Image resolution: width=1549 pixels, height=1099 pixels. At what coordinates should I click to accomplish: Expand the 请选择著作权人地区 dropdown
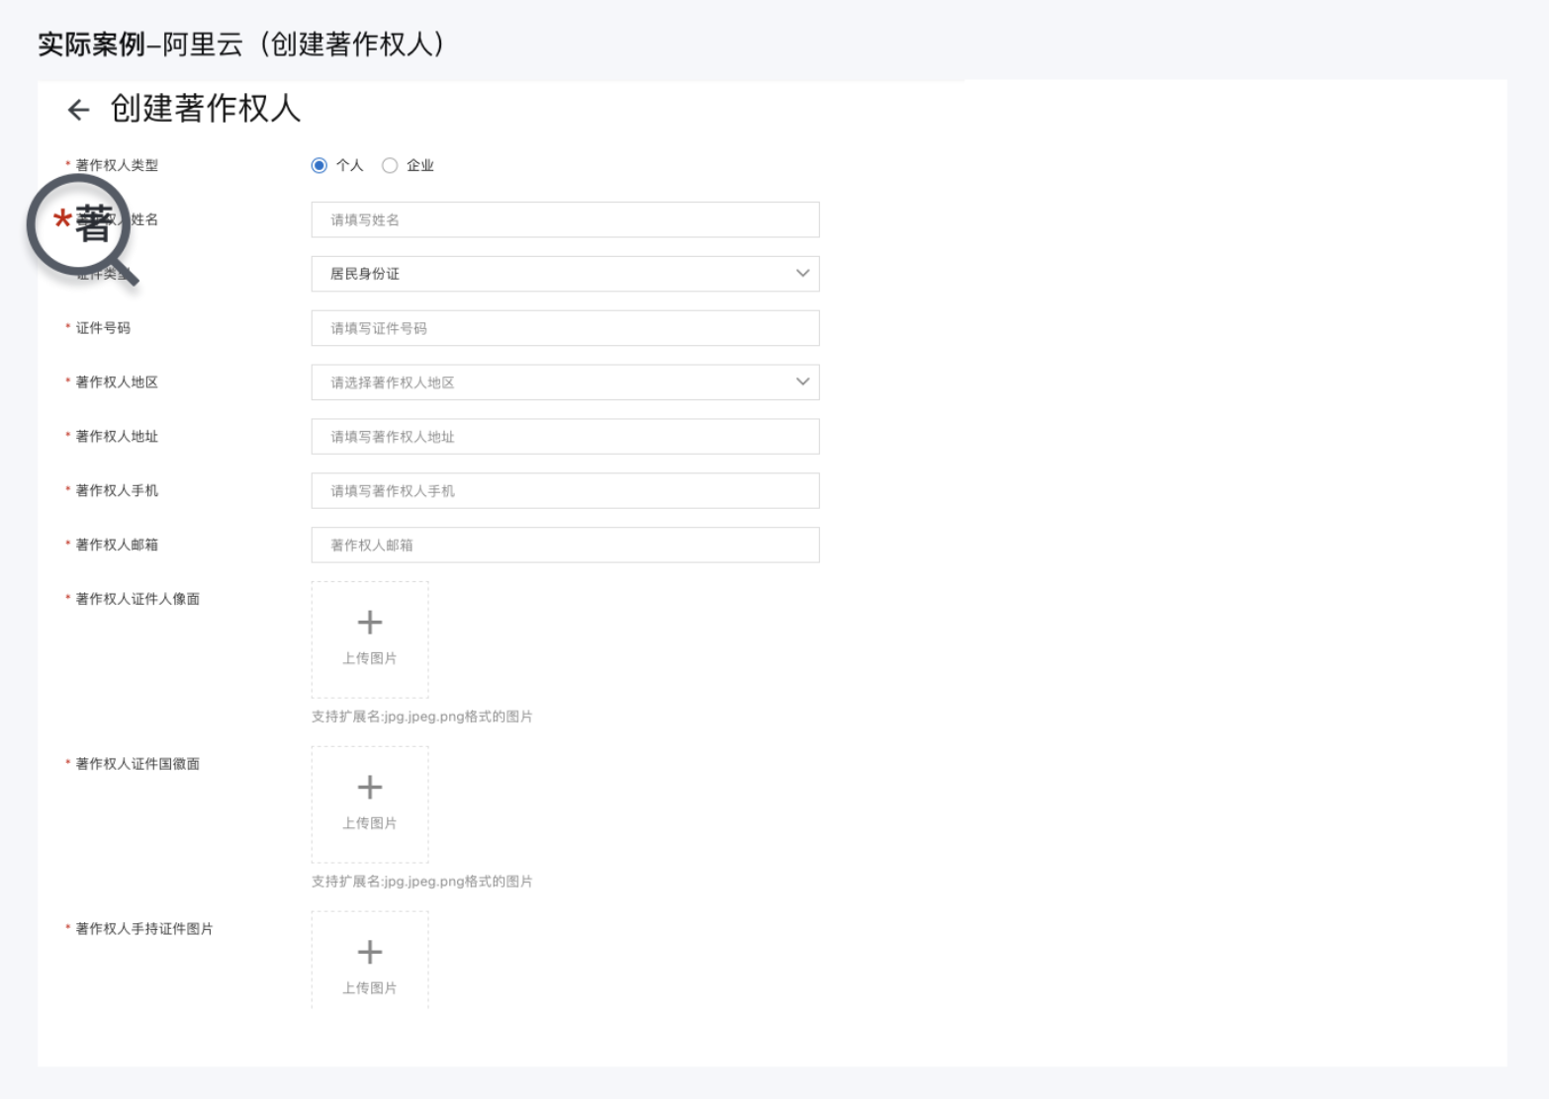point(564,382)
